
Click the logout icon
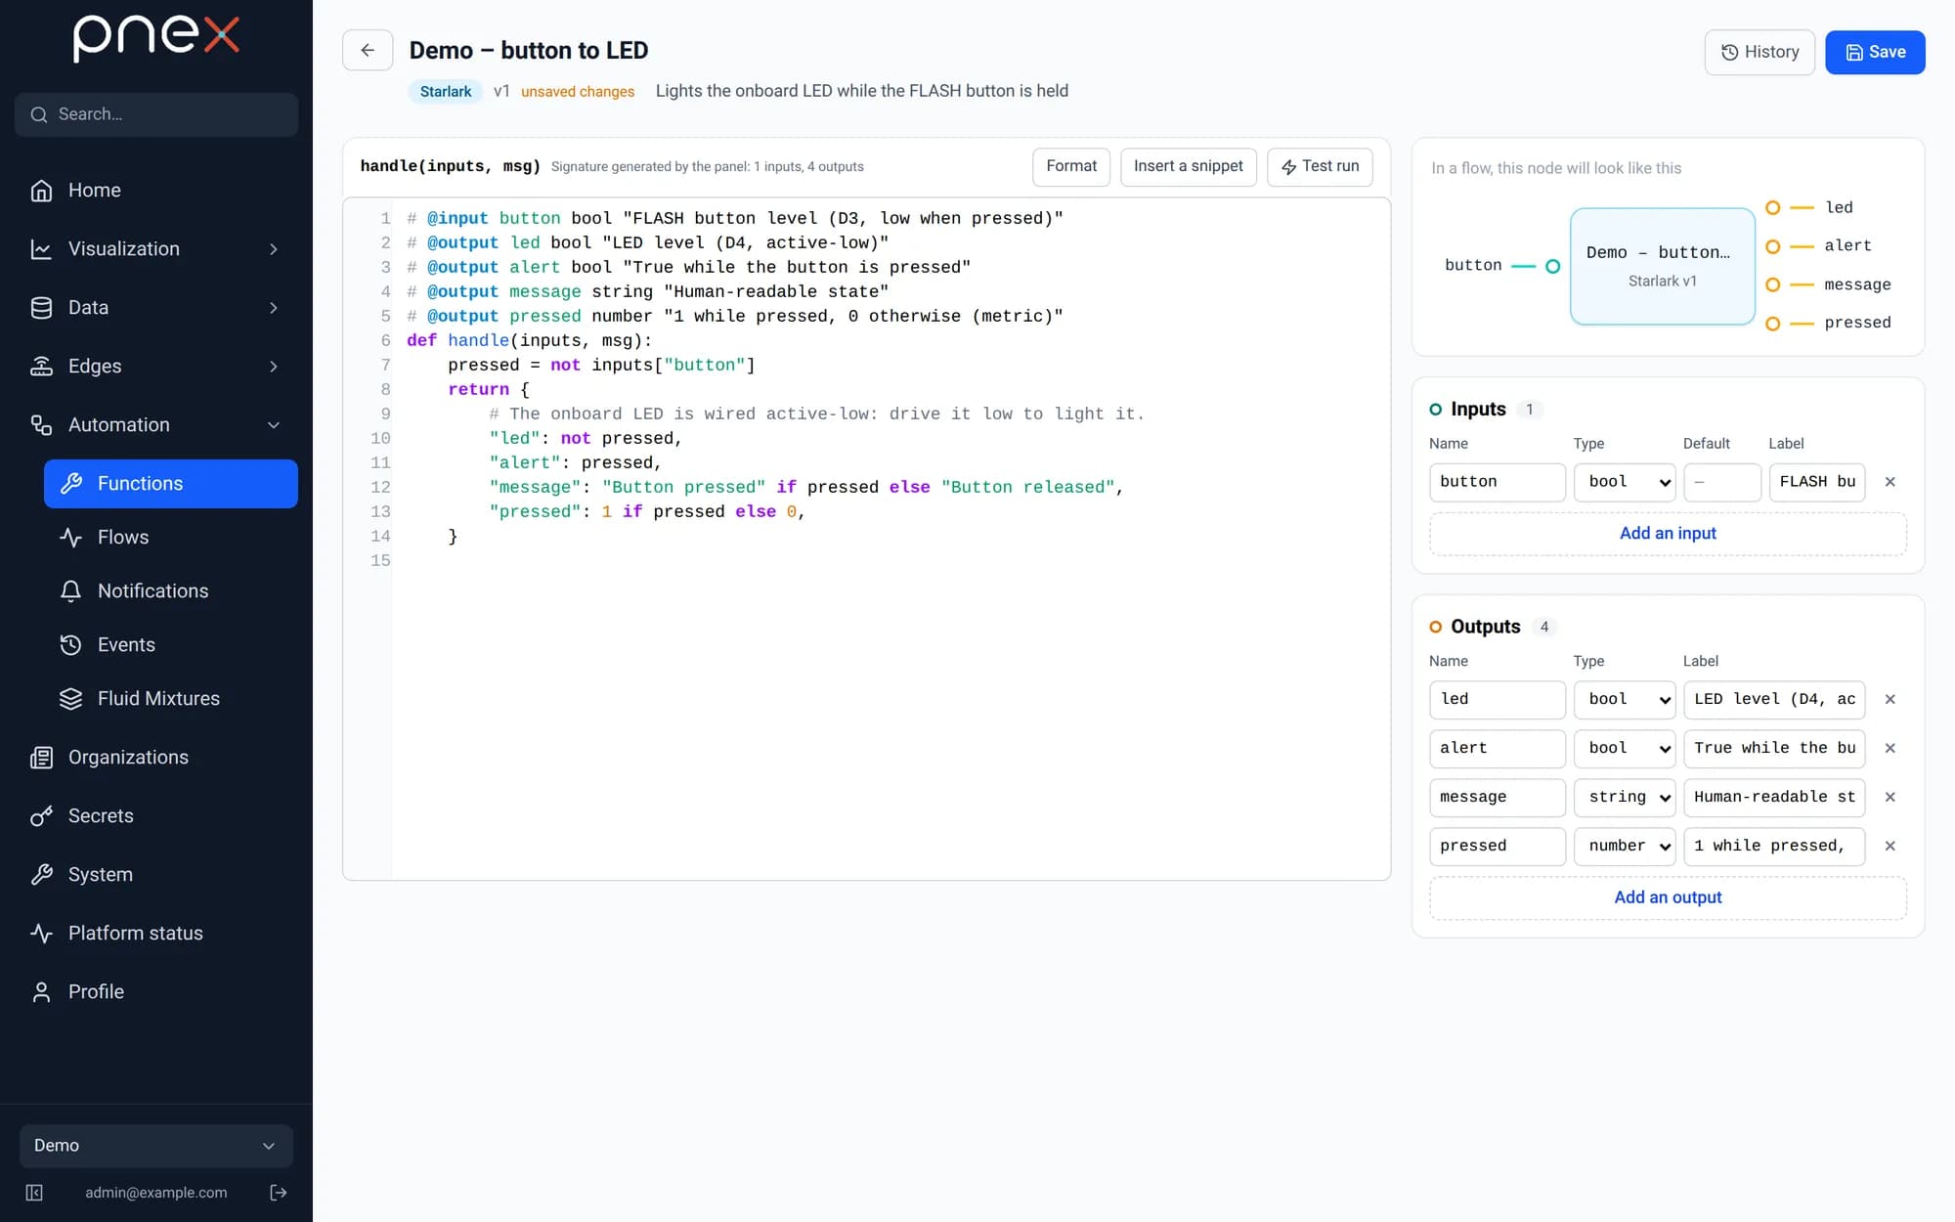coord(279,1193)
